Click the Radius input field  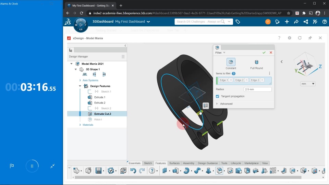(257, 89)
